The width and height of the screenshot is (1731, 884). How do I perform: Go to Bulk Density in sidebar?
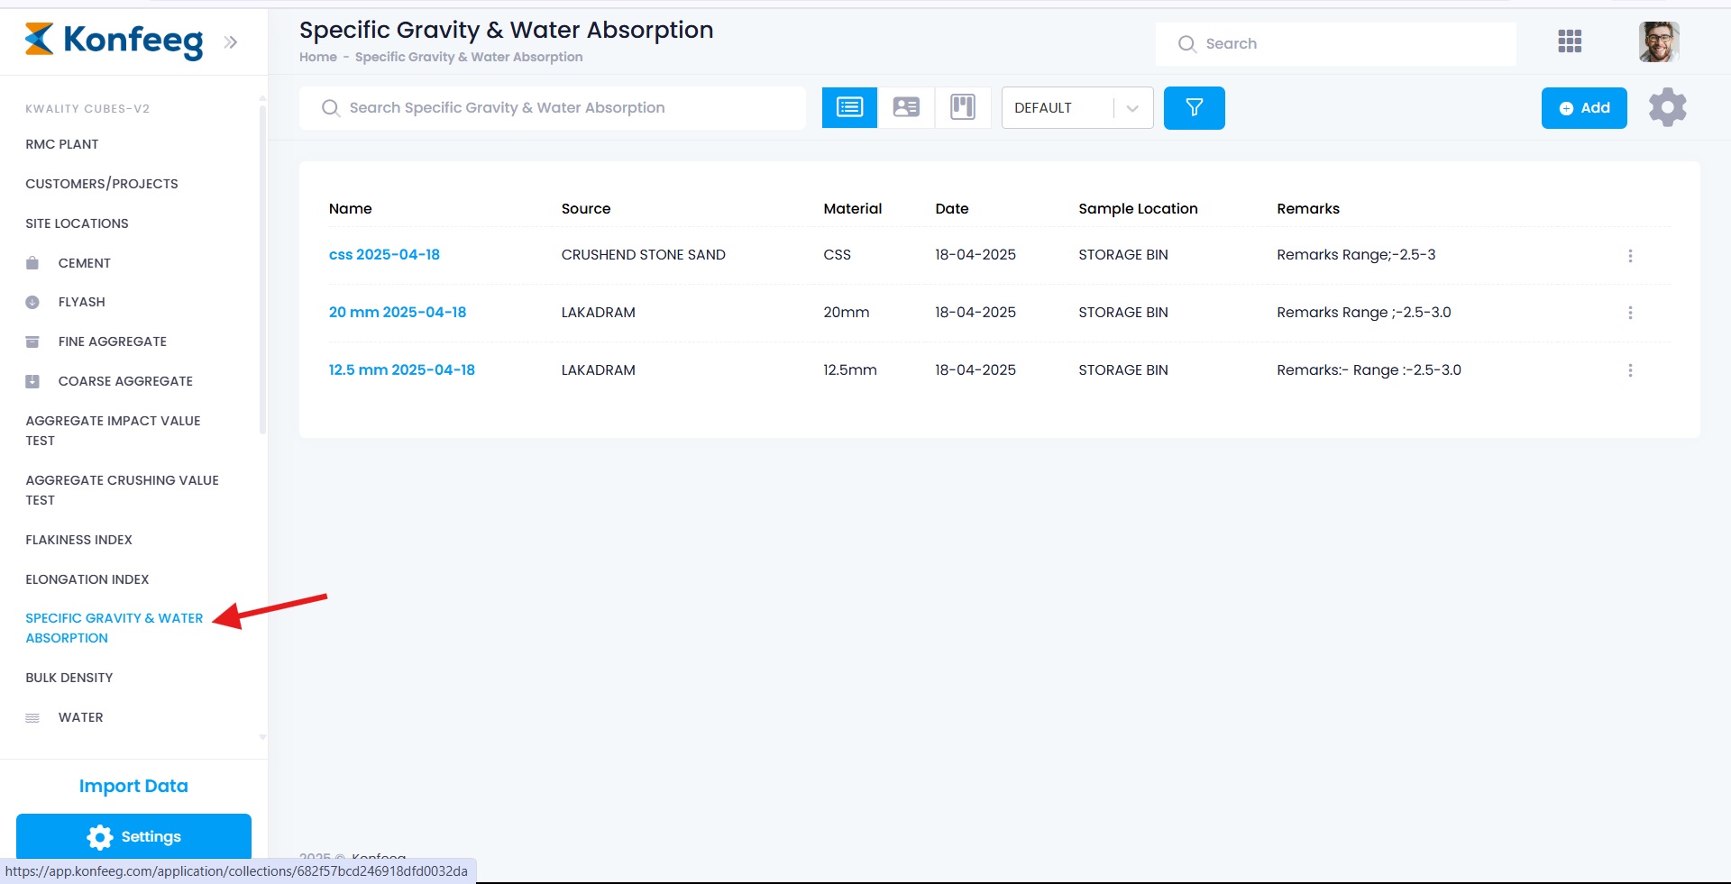pos(69,678)
